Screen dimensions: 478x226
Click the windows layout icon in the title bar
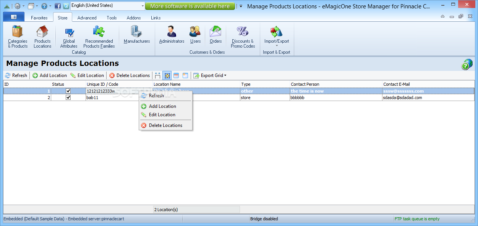(31, 6)
